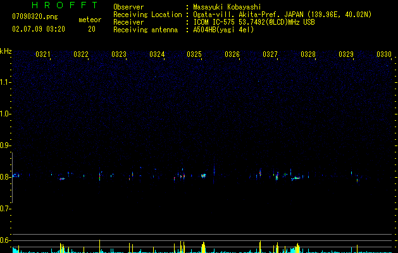Select the filename 07090320.png
398x253 pixels.
tap(35, 17)
